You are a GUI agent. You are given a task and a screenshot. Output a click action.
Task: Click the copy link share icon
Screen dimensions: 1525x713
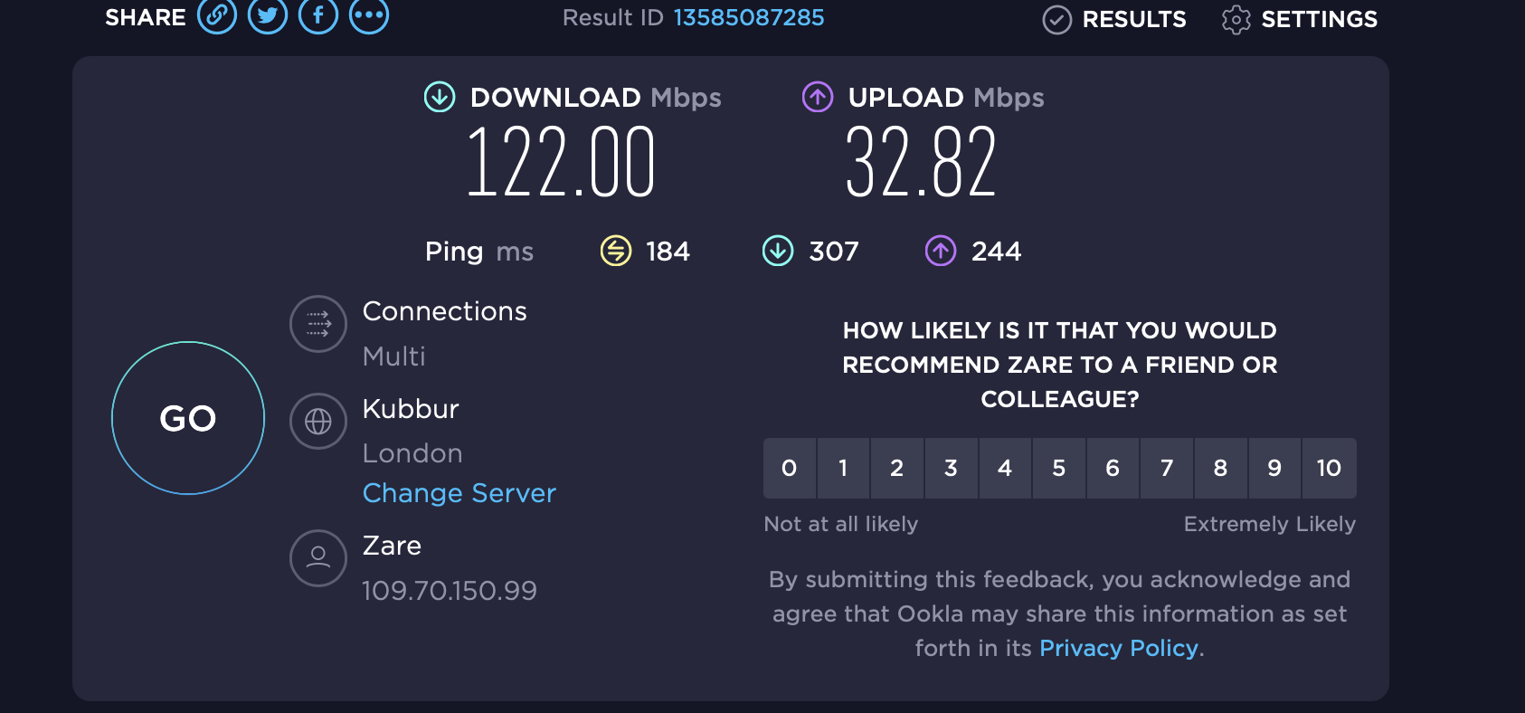pyautogui.click(x=217, y=15)
